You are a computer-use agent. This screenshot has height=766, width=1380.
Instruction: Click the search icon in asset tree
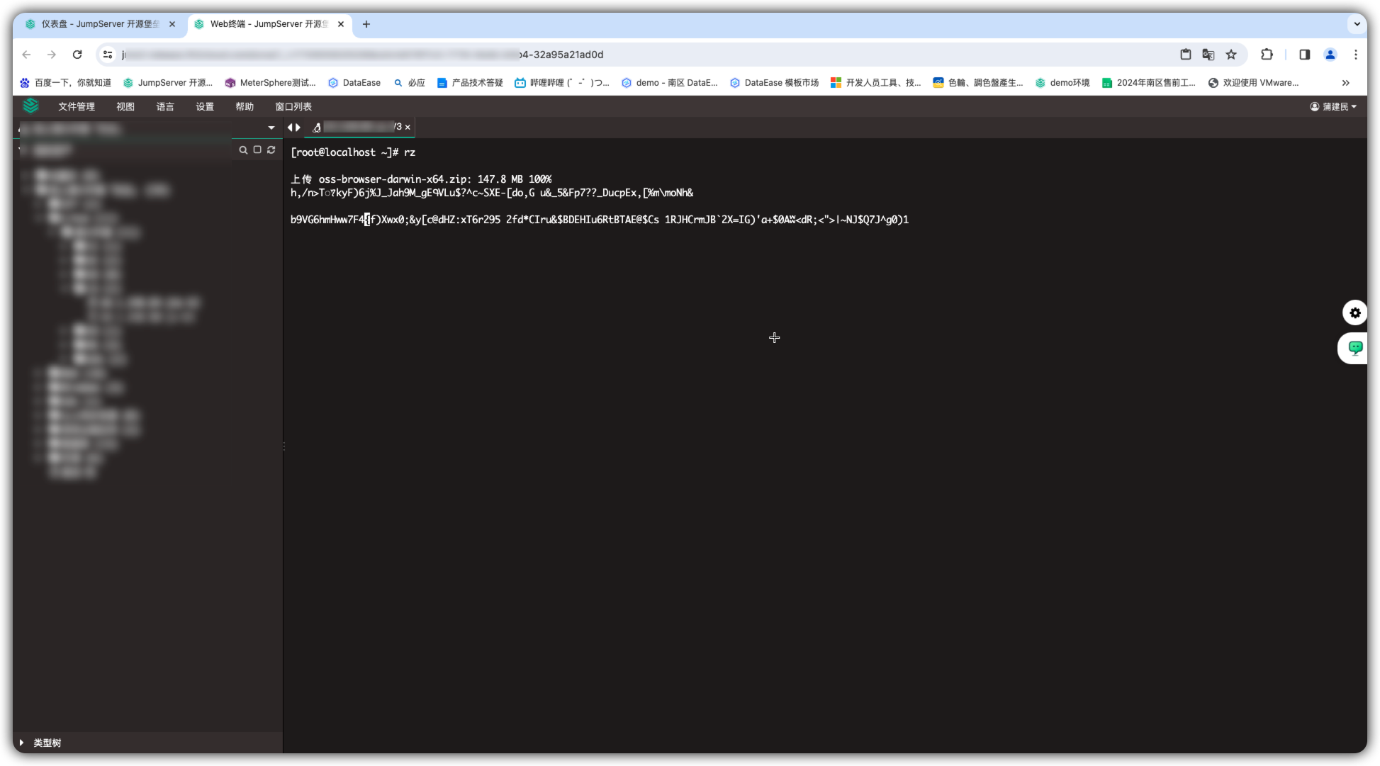pyautogui.click(x=243, y=150)
